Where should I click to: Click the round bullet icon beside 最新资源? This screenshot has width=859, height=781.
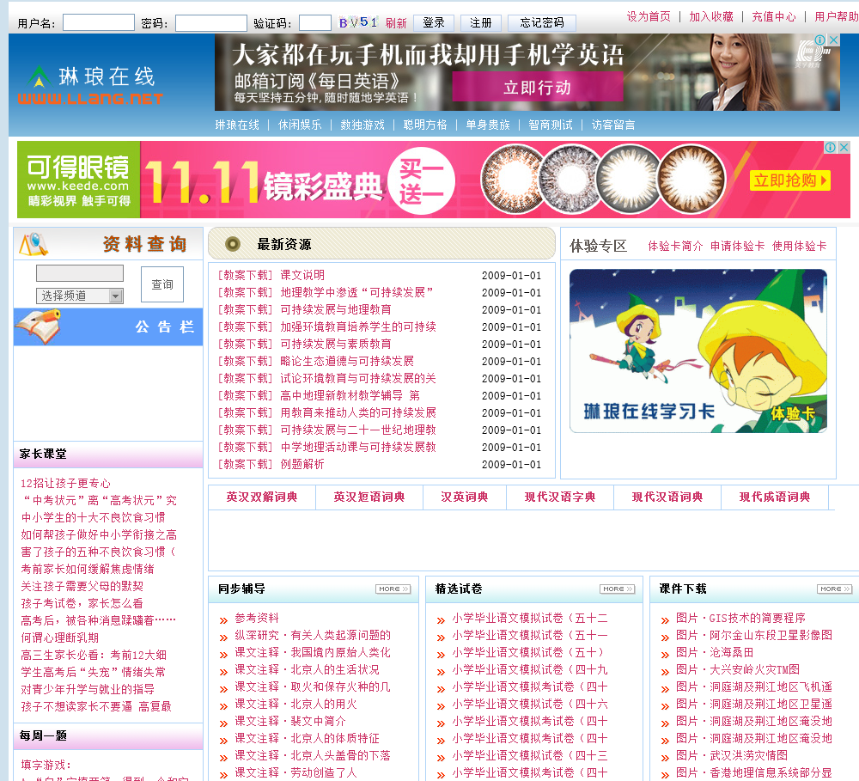coord(233,244)
